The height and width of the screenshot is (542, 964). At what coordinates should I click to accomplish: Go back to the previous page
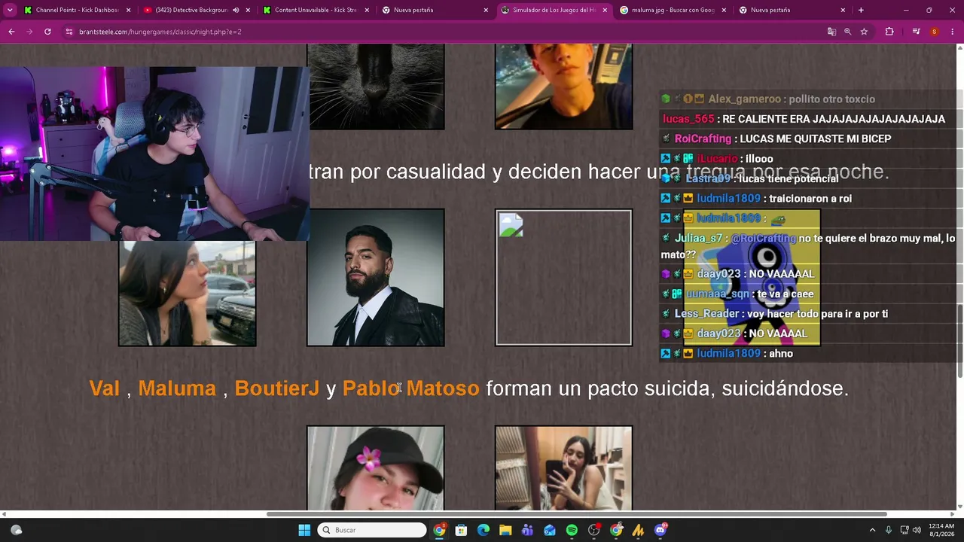point(11,32)
